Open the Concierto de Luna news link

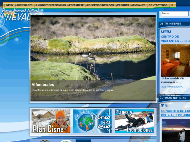175,113
